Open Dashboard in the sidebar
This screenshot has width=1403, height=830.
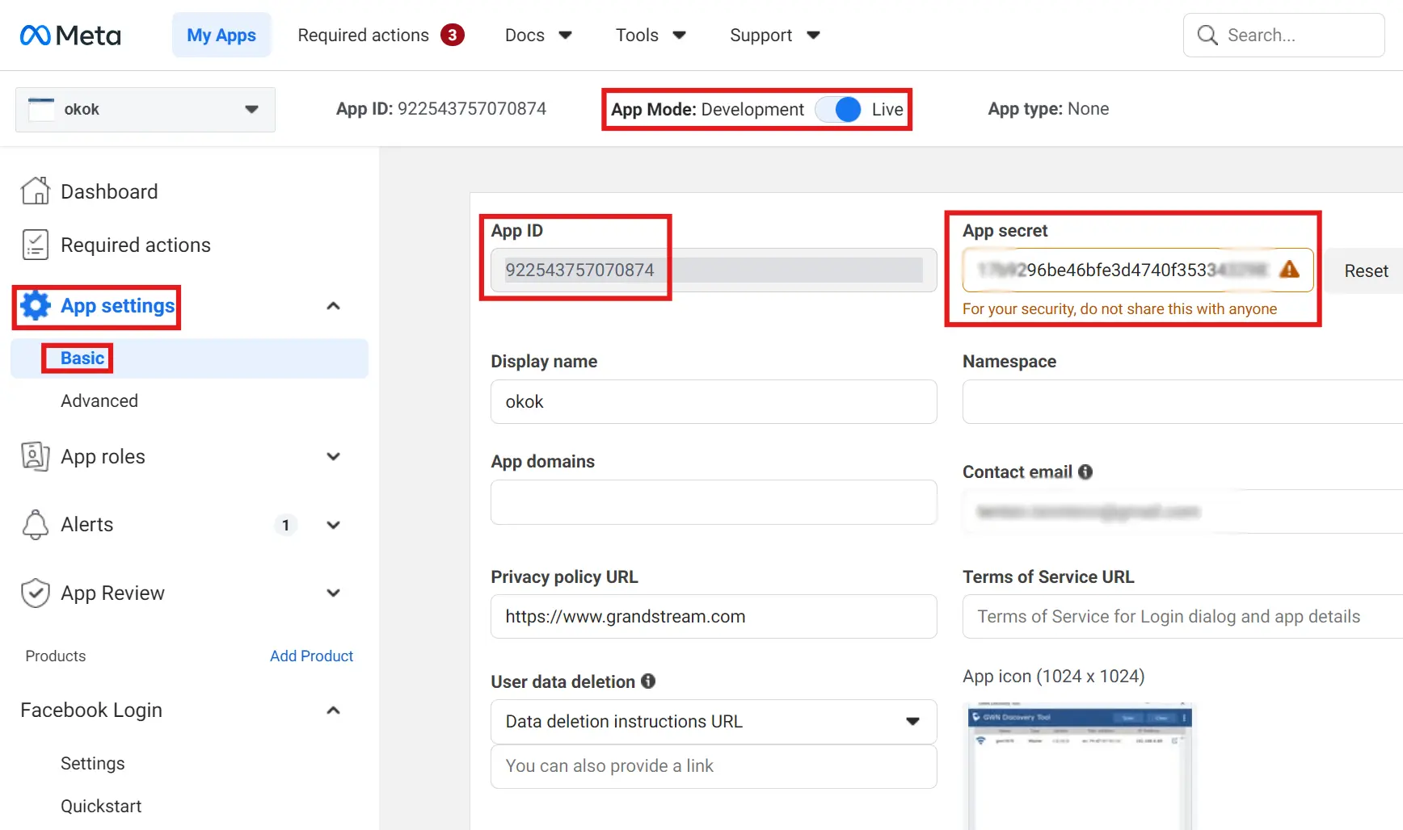pos(109,191)
